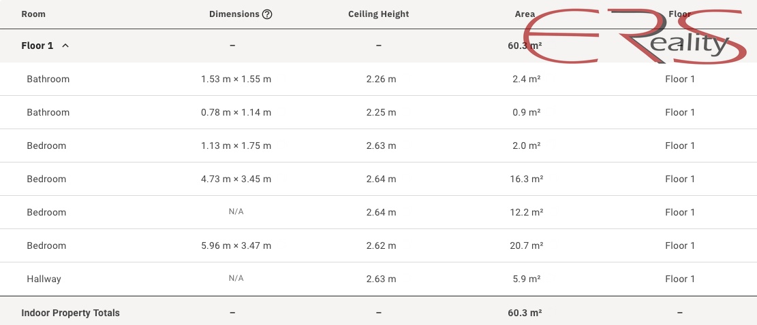This screenshot has height=325, width=757.
Task: Click the Bedroom row measuring 5.96 m × 3.47 m
Action: point(379,245)
